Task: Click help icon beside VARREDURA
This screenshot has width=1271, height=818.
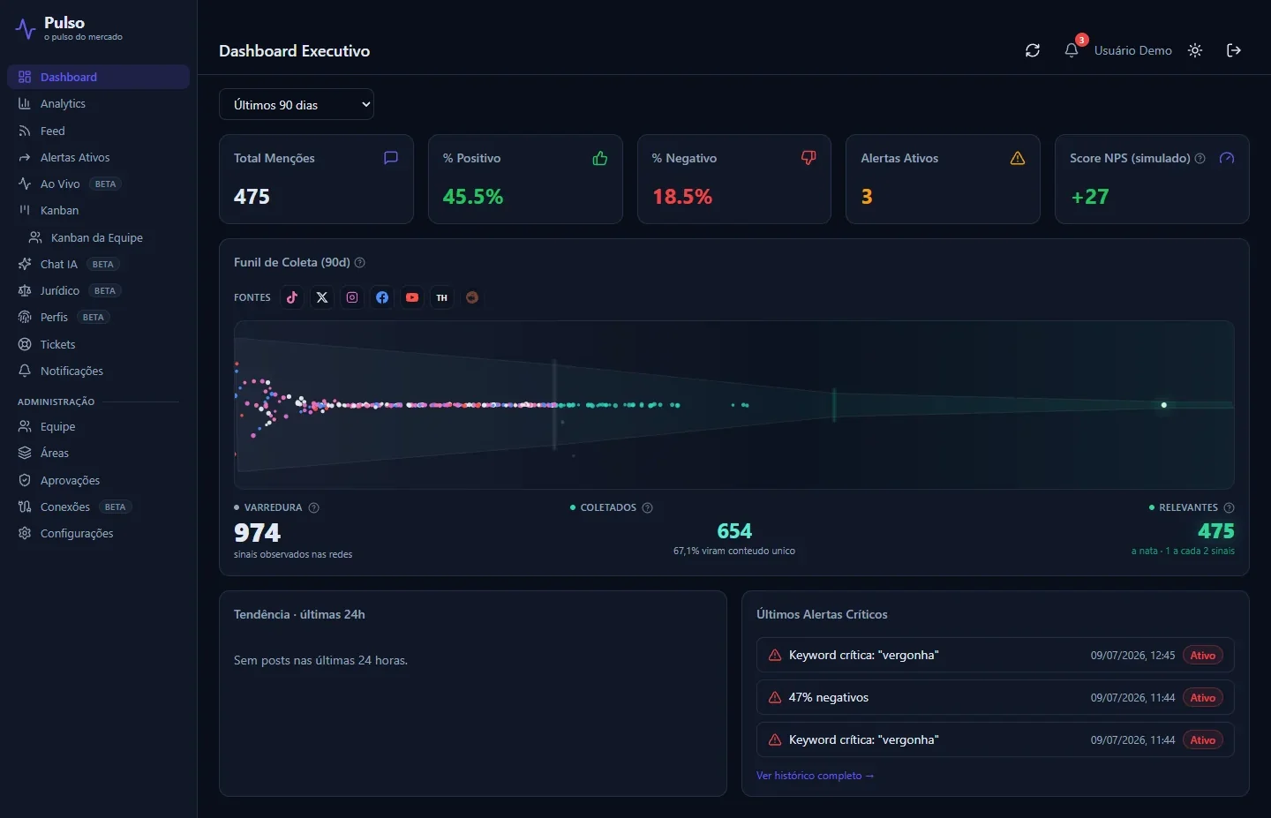Action: [x=313, y=507]
